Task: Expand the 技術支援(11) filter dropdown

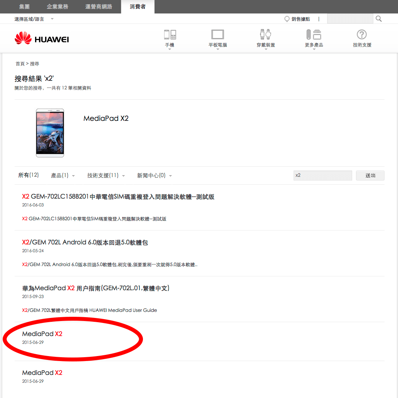Action: tap(106, 176)
